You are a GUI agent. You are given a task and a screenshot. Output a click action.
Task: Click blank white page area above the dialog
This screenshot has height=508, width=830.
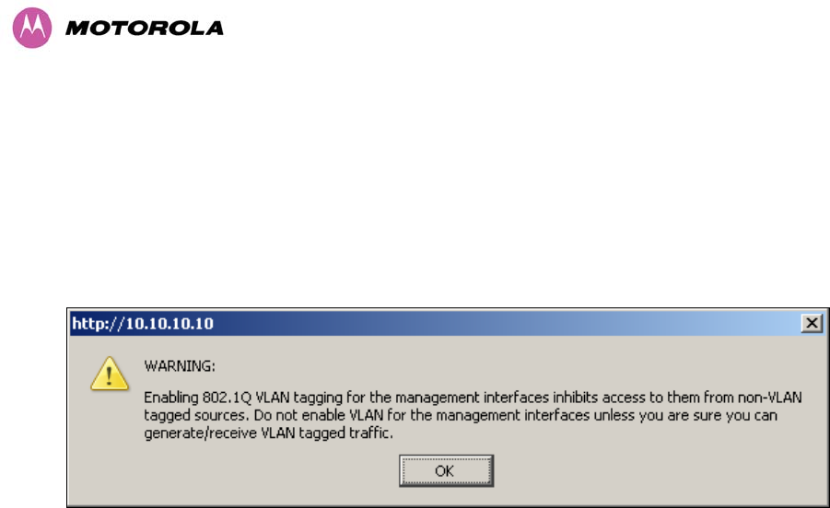(x=415, y=184)
